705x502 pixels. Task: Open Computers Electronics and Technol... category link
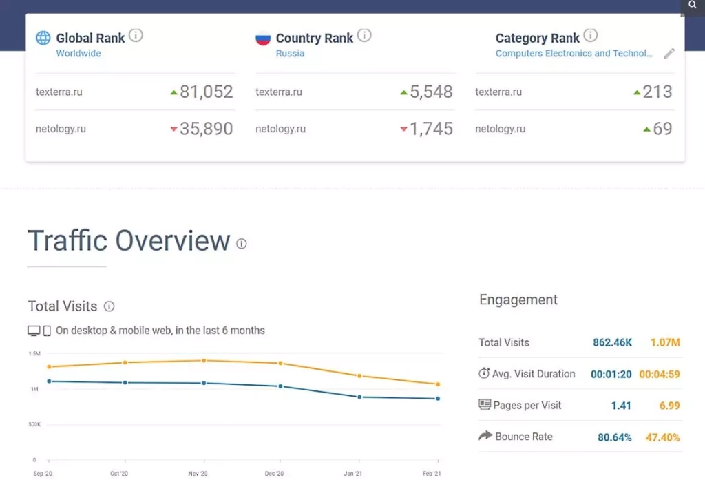(x=574, y=53)
